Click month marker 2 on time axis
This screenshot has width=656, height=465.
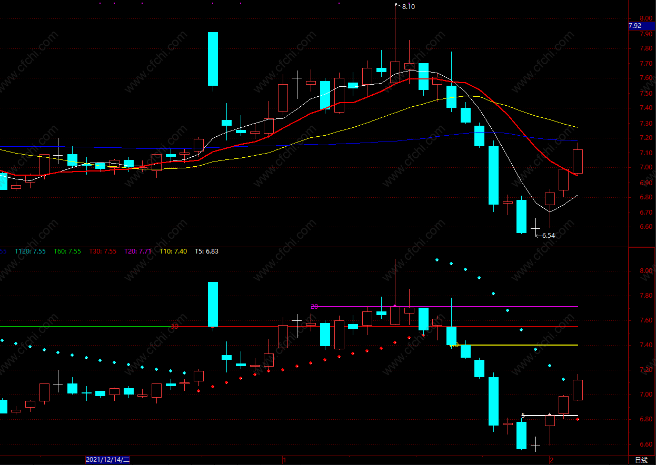(552, 460)
